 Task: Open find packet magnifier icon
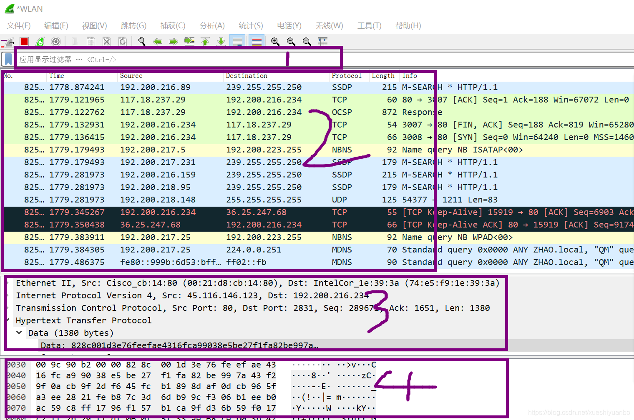(x=142, y=41)
